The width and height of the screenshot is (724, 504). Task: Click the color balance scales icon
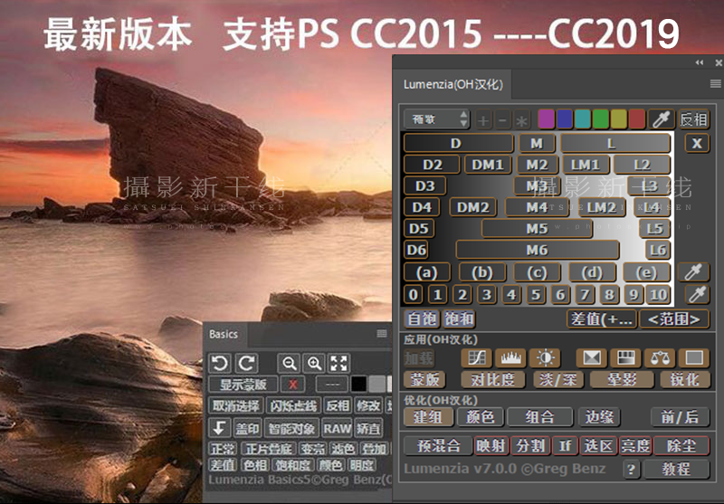[660, 357]
